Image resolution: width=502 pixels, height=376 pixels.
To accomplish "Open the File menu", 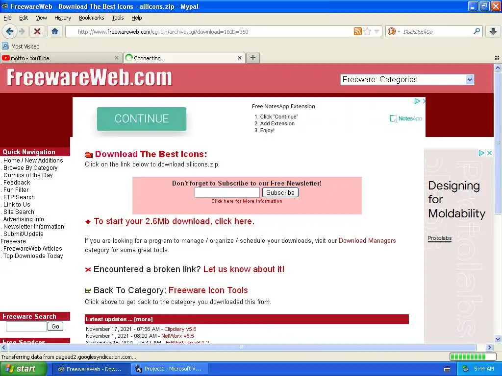I will [x=7, y=18].
